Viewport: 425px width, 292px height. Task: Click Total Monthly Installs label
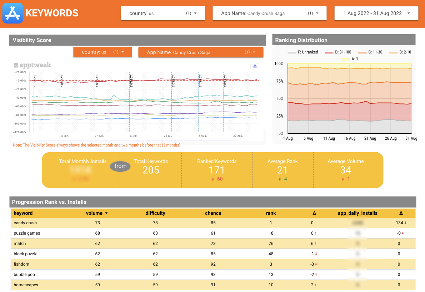coord(82,161)
